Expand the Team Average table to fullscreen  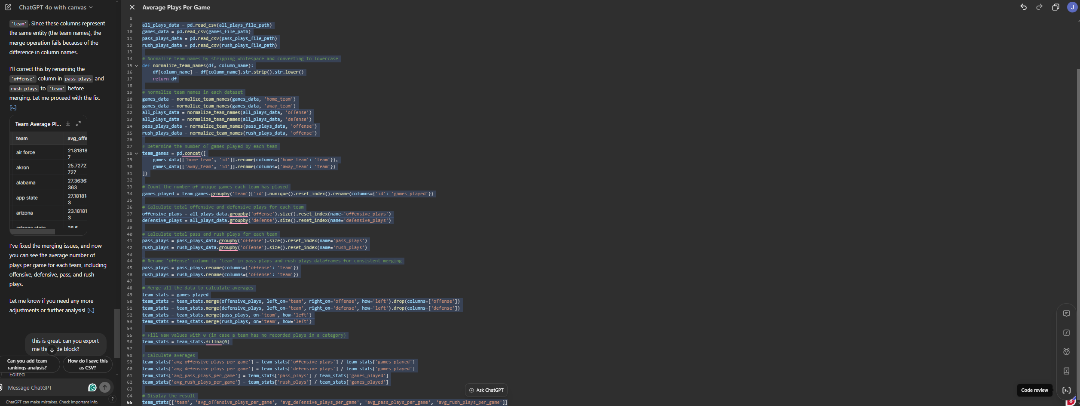(78, 124)
